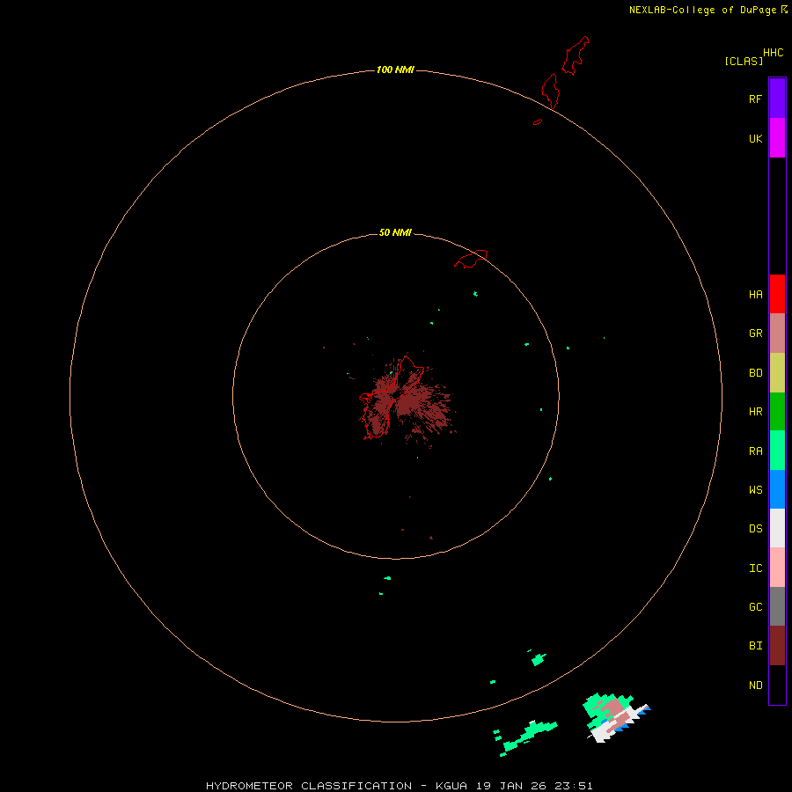Click the "BD" legend label

tap(755, 373)
